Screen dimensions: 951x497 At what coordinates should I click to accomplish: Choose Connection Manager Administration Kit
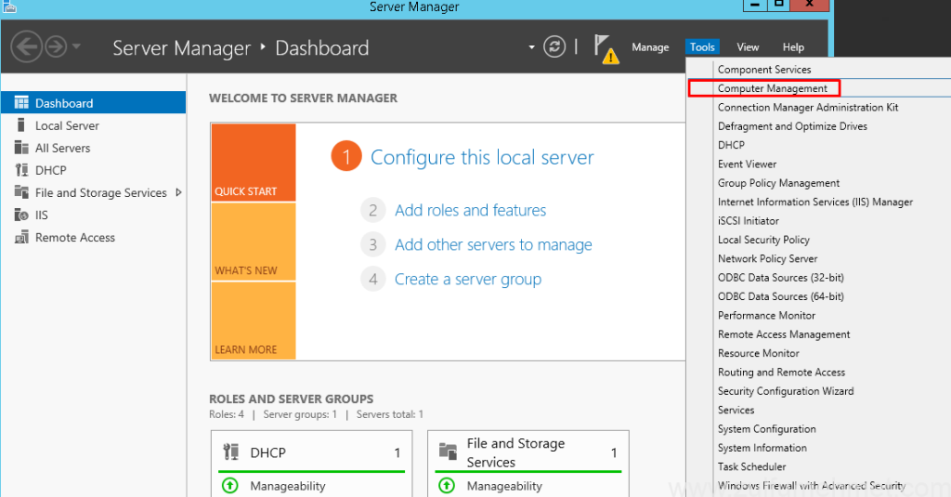808,107
